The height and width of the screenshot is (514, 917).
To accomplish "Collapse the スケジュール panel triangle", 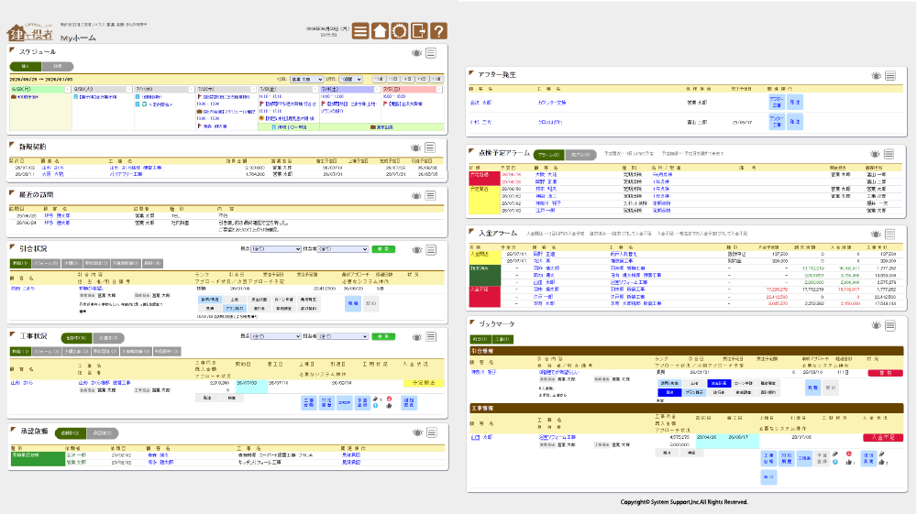I will [x=12, y=50].
